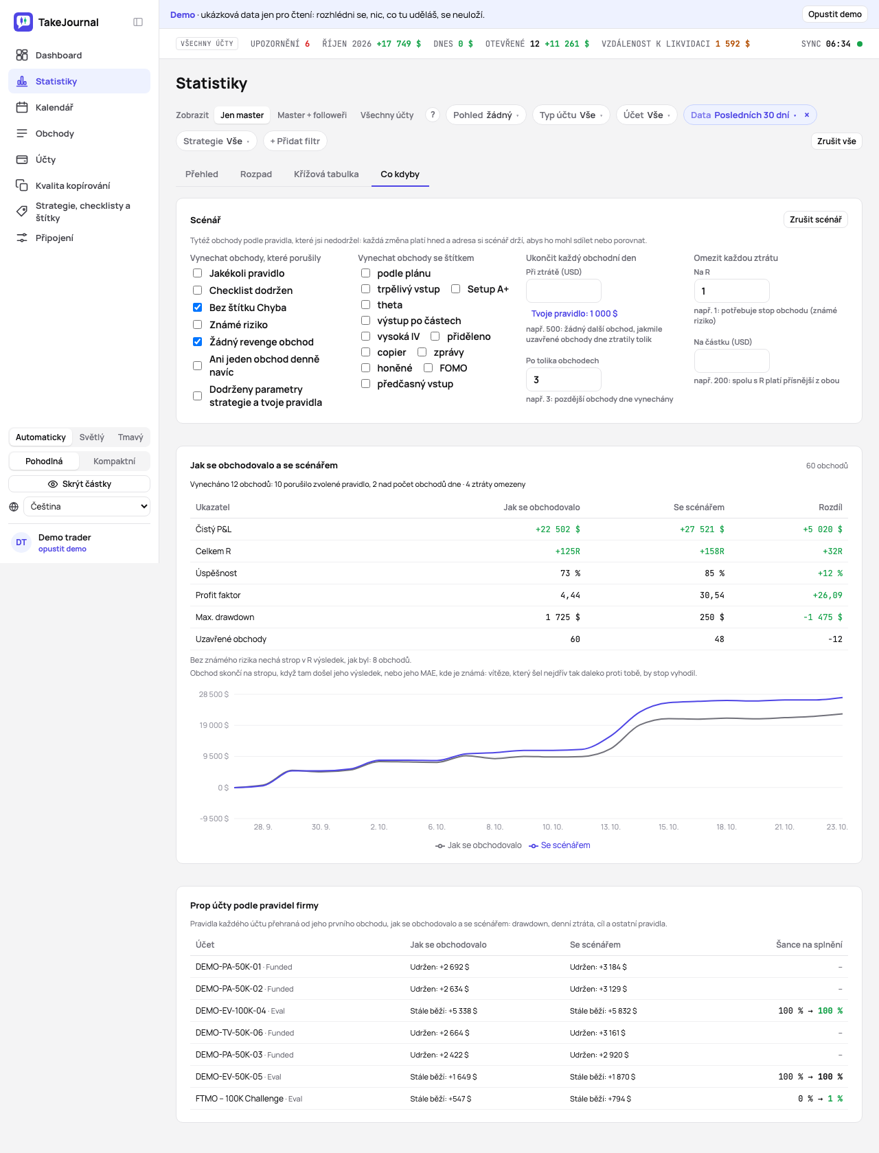Open the Pohled filter dropdown
Viewport: 879px width, 1153px height.
click(x=486, y=115)
